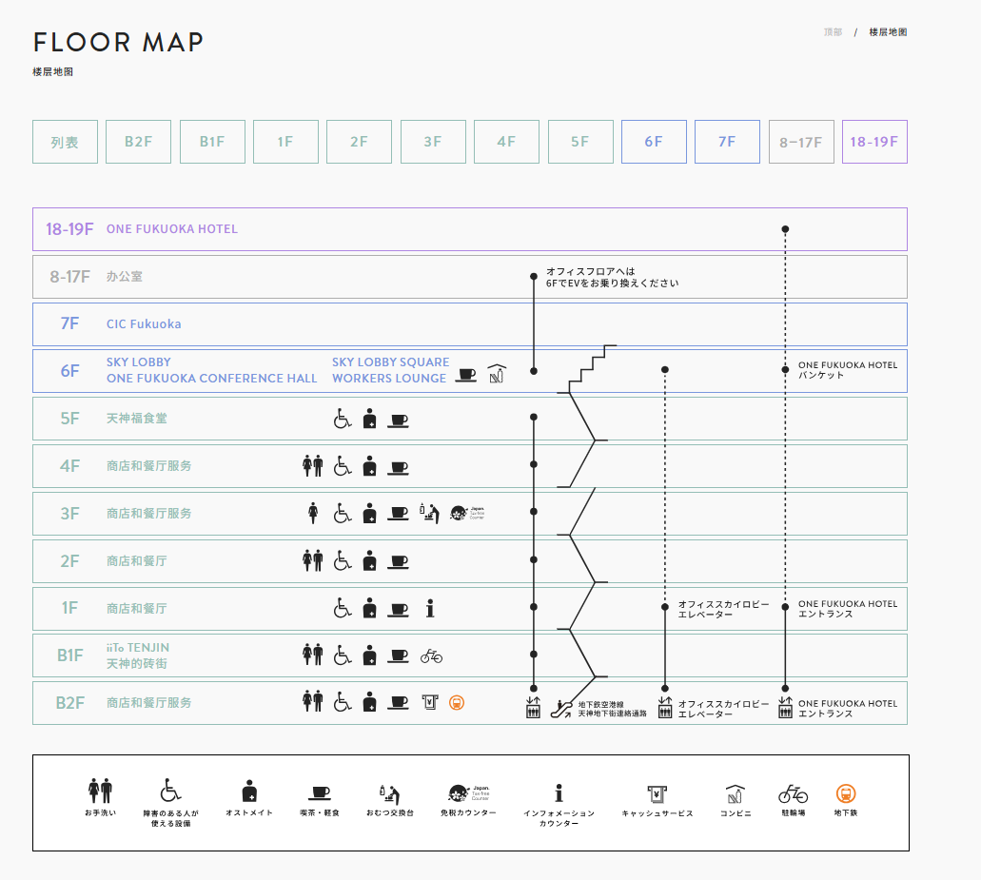981x880 pixels.
Task: Click the restroom icon on 4F row
Action: [x=312, y=466]
